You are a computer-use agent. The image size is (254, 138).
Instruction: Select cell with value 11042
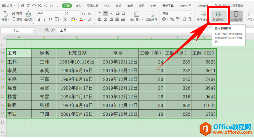pyautogui.click(x=204, y=105)
